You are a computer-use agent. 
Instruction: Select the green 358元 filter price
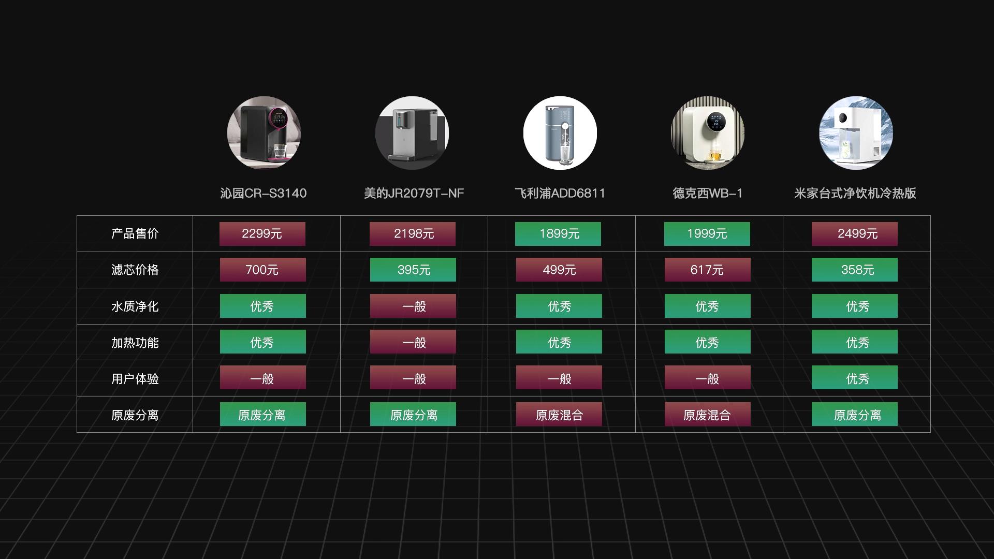tap(855, 270)
